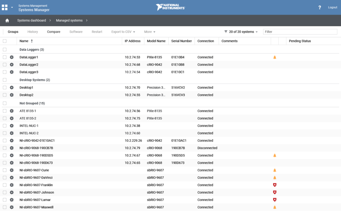Click into the Filter text field
The image size is (341, 213).
click(x=300, y=32)
